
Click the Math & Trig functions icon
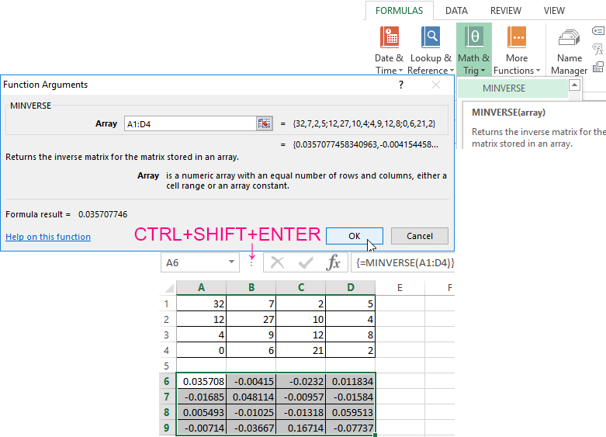click(x=473, y=37)
